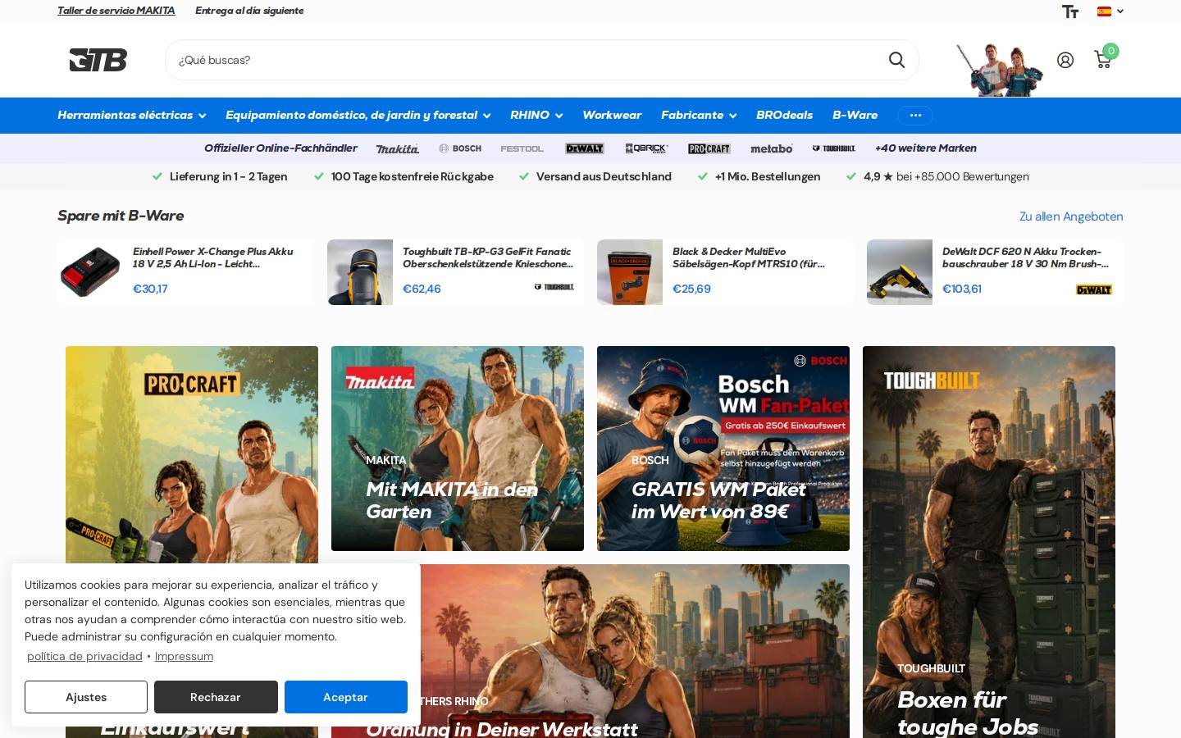The width and height of the screenshot is (1181, 738).
Task: Click the Spare mit B-Ware heading
Action: pos(121,216)
